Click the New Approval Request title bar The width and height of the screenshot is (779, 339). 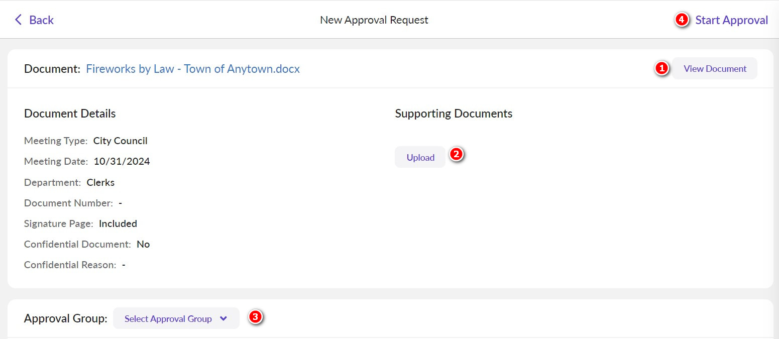click(374, 20)
